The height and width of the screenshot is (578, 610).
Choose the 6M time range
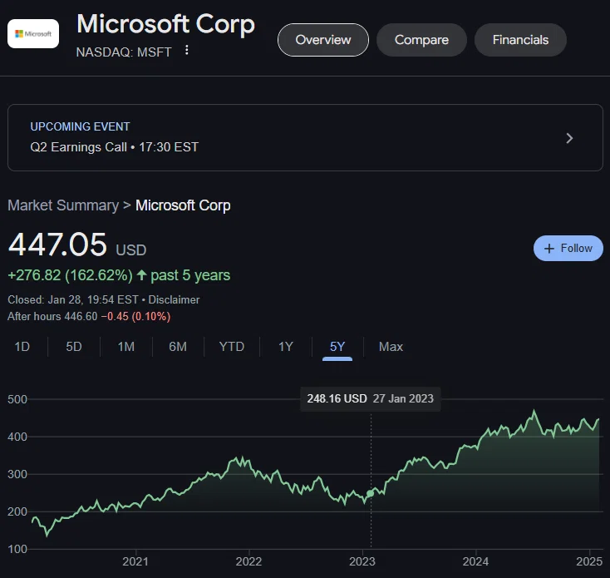[178, 347]
